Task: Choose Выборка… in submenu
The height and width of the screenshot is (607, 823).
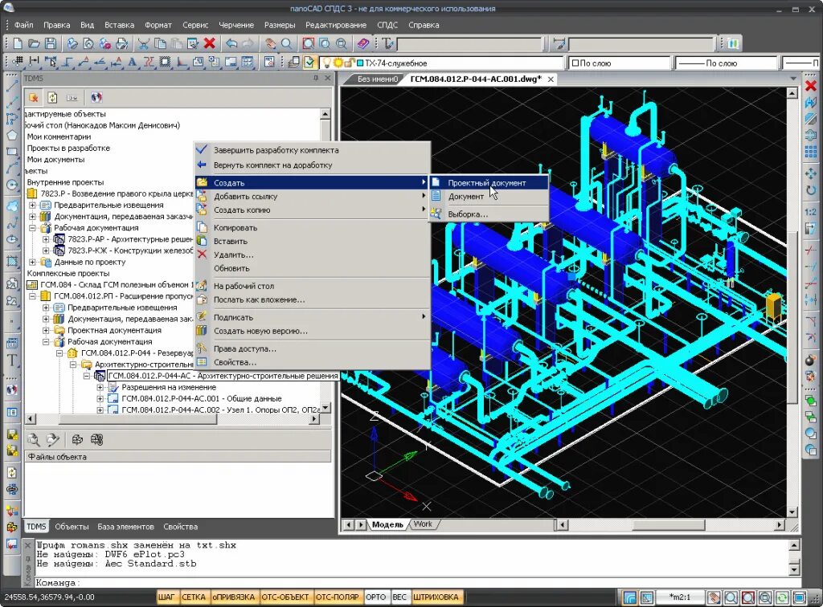Action: (x=489, y=214)
